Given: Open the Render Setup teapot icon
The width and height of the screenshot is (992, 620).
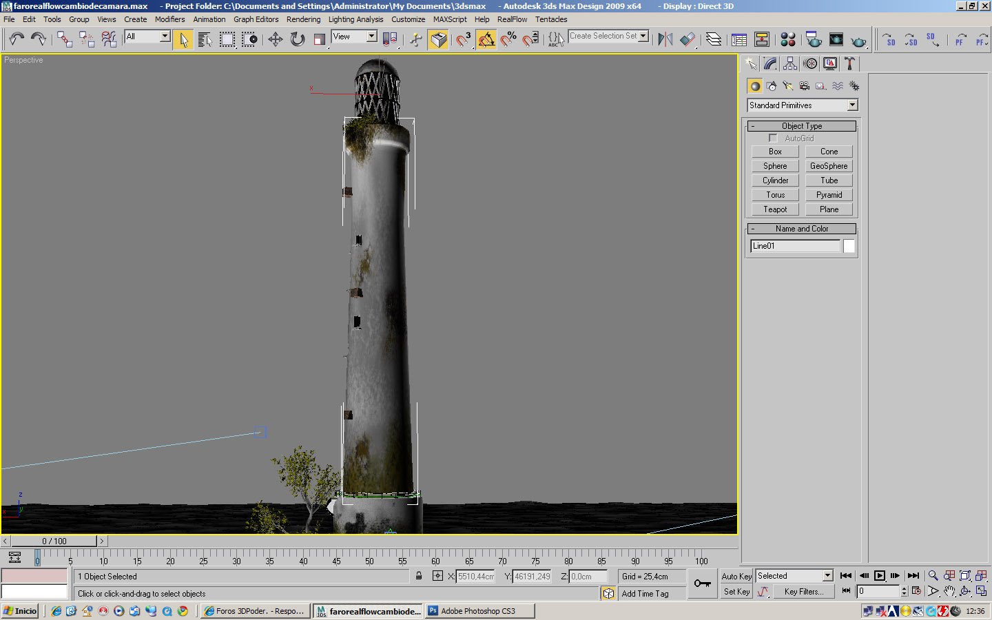Looking at the screenshot, I should (x=814, y=39).
